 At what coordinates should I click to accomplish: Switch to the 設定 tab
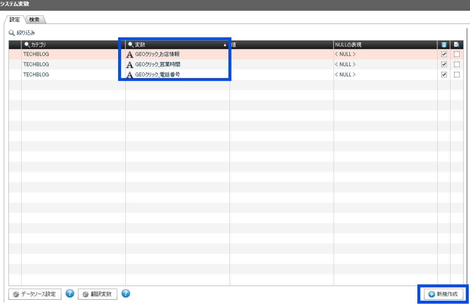point(15,20)
